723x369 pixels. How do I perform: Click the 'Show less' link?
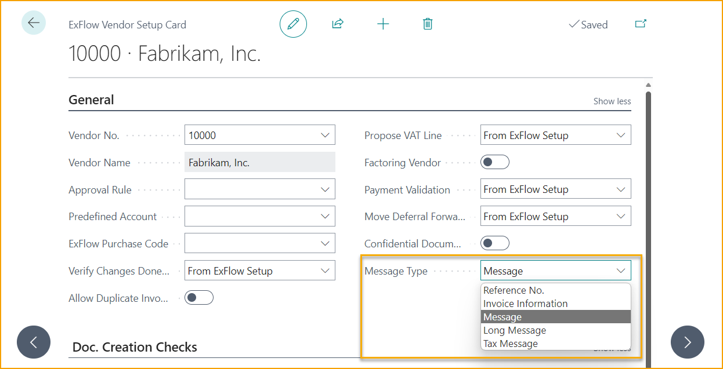tap(612, 101)
